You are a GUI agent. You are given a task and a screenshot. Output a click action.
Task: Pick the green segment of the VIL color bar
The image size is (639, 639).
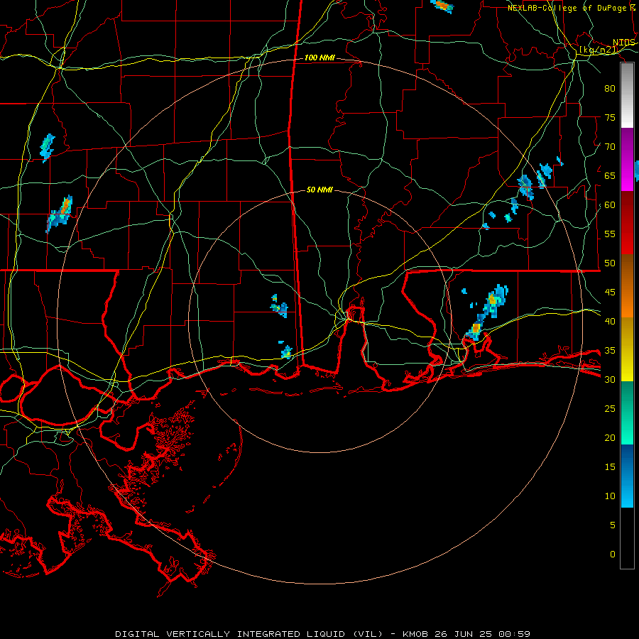pyautogui.click(x=627, y=413)
